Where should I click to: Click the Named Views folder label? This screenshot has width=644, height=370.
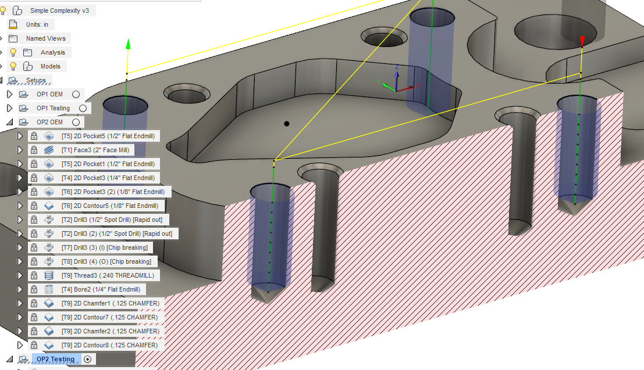(46, 38)
